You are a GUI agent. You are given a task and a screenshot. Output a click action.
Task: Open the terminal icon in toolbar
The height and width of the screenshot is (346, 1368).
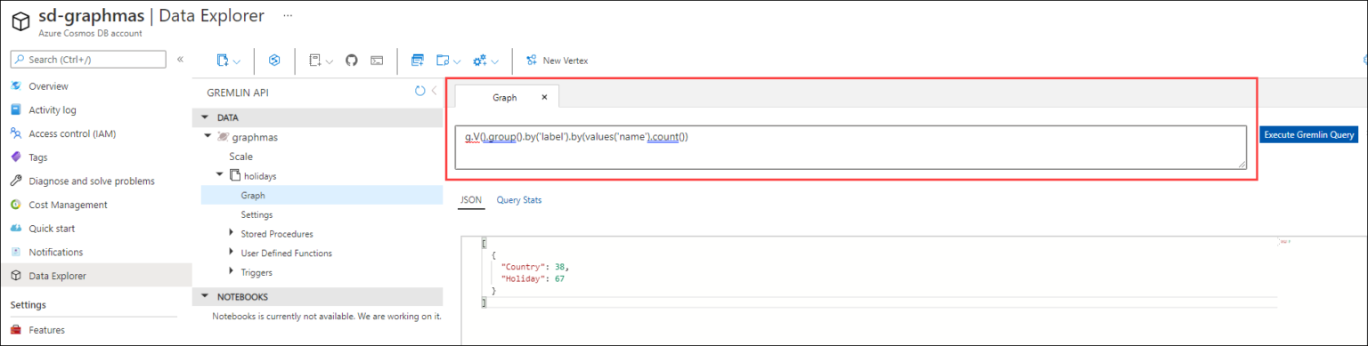tap(378, 60)
